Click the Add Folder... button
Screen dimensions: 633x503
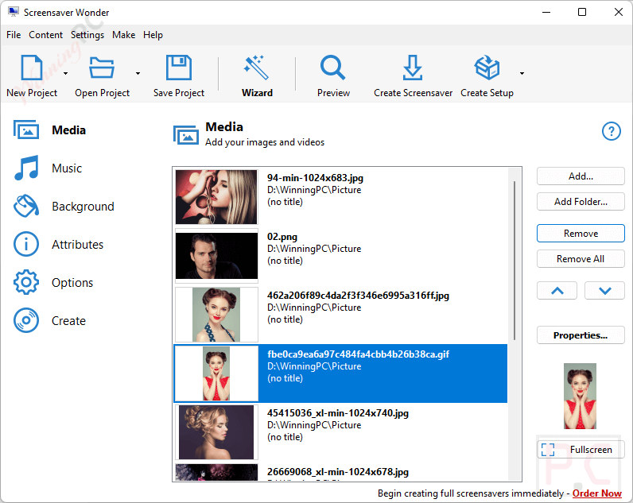pyautogui.click(x=581, y=202)
